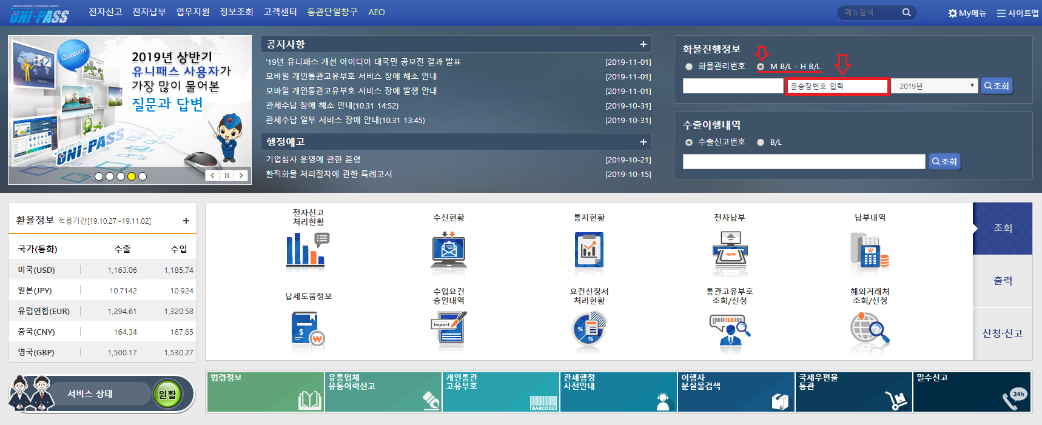This screenshot has width=1042, height=425.
Task: Click the menu search magnifier icon
Action: click(x=907, y=12)
